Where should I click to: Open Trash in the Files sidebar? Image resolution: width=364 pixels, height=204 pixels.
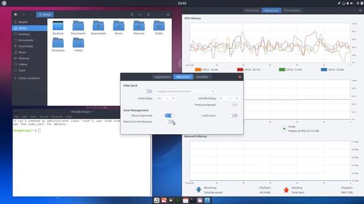(30, 70)
